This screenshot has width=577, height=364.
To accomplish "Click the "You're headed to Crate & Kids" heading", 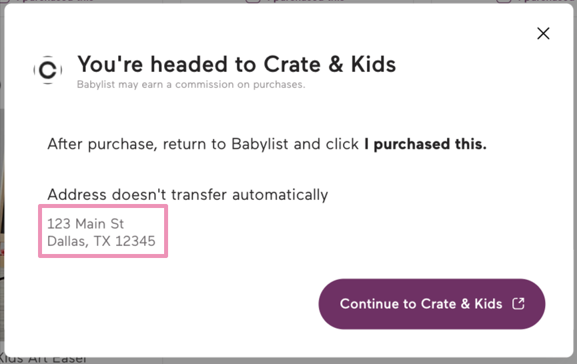I will pyautogui.click(x=236, y=64).
